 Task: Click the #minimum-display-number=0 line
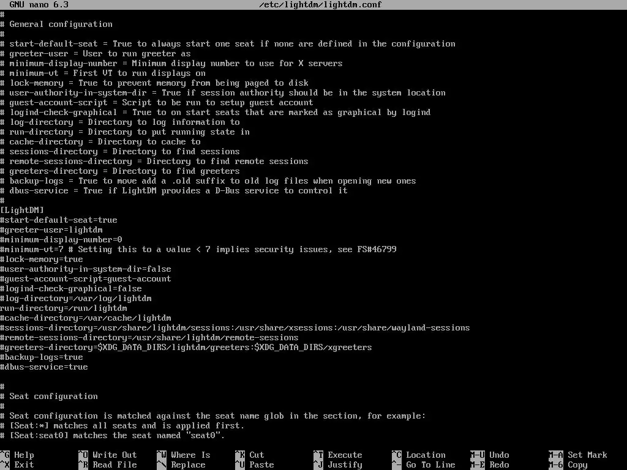[x=61, y=240]
